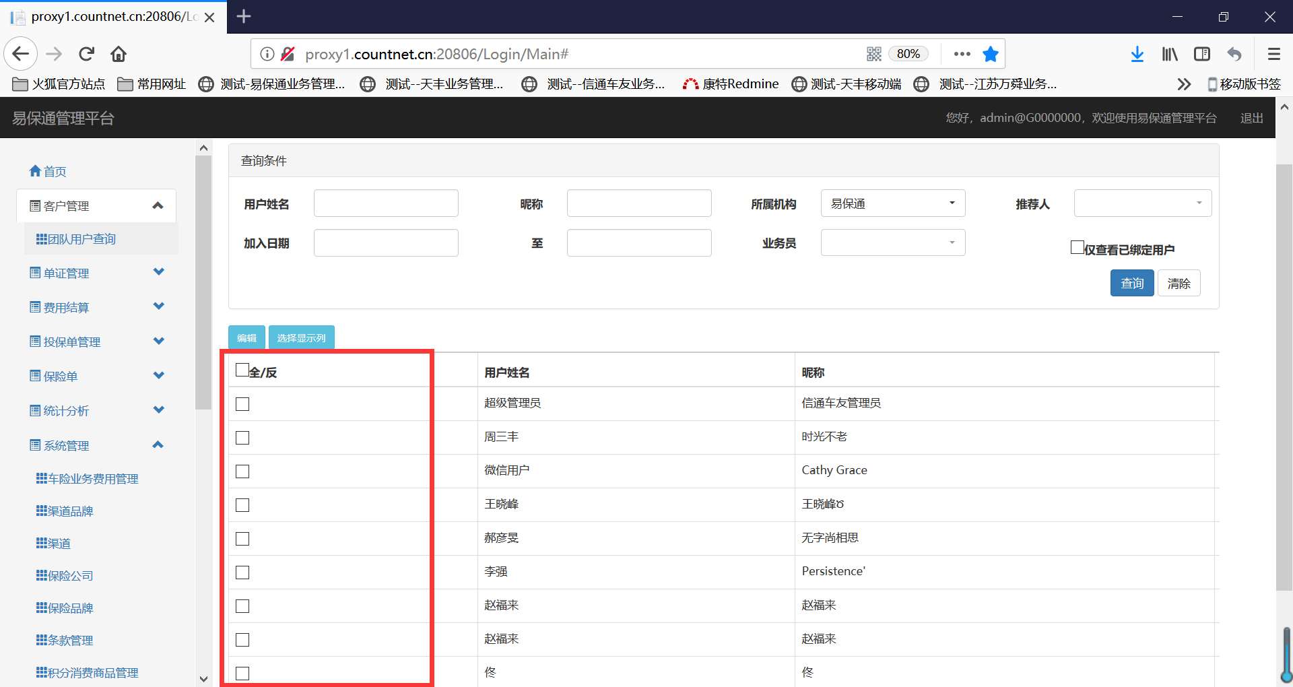Open the 推荐人 dropdown
The width and height of the screenshot is (1293, 687).
tap(1142, 203)
